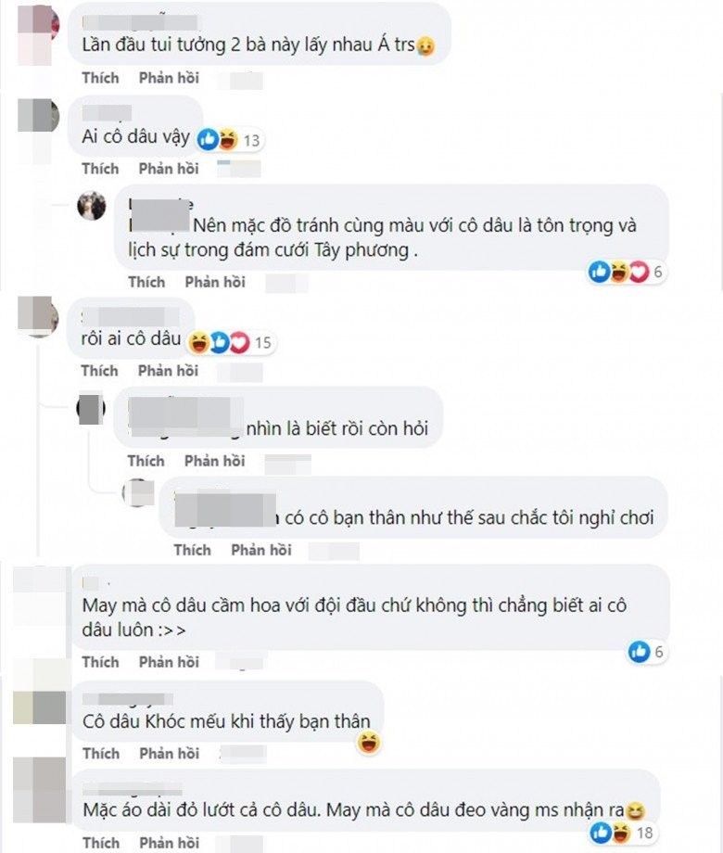Click Phản hồi under 'Ai cô dâu vậy'

(x=169, y=169)
